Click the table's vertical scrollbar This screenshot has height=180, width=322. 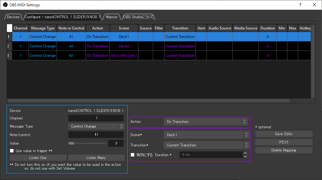tap(313, 61)
